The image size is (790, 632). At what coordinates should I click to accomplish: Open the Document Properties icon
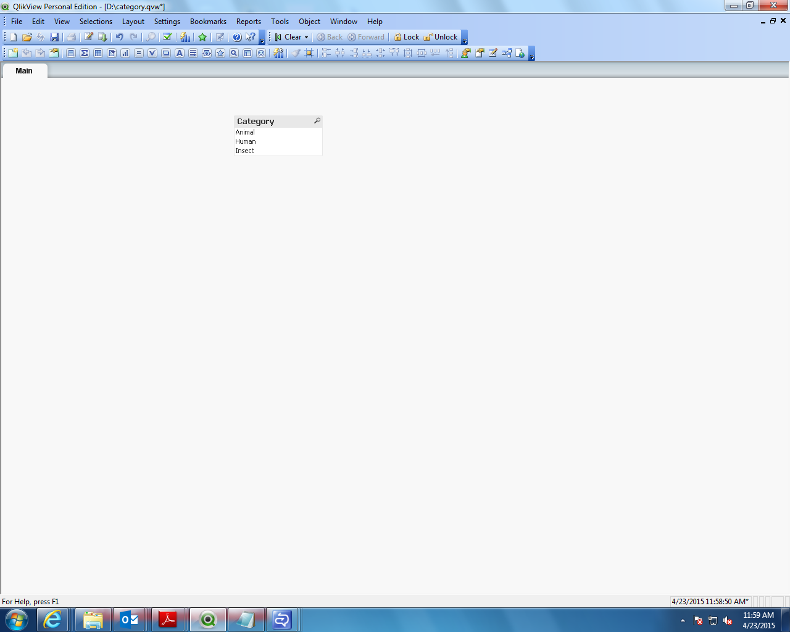point(480,53)
